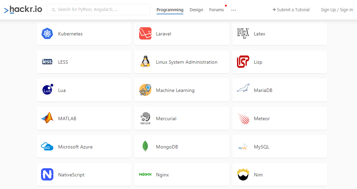Switch to the Design tab
The width and height of the screenshot is (357, 189).
coord(196,10)
